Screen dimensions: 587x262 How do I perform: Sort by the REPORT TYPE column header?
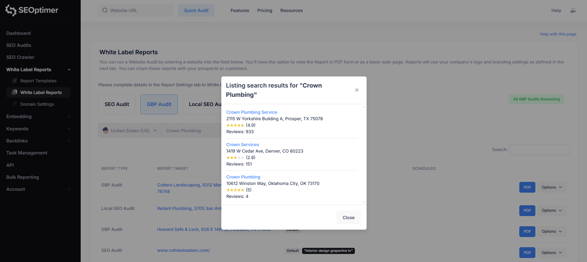click(114, 169)
